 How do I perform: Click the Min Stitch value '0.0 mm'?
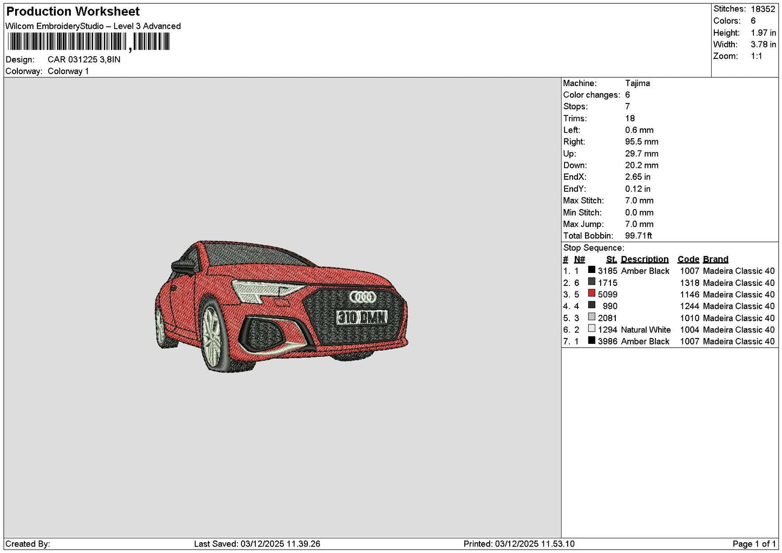639,213
